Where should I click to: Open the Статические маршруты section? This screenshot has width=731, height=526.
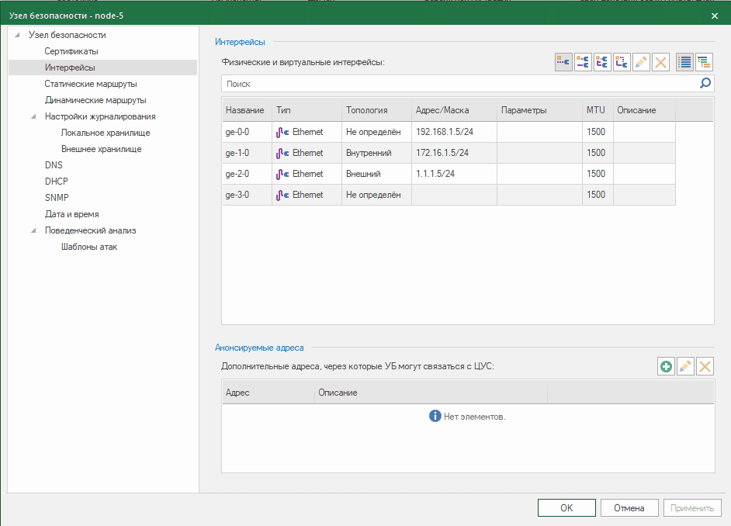[91, 84]
